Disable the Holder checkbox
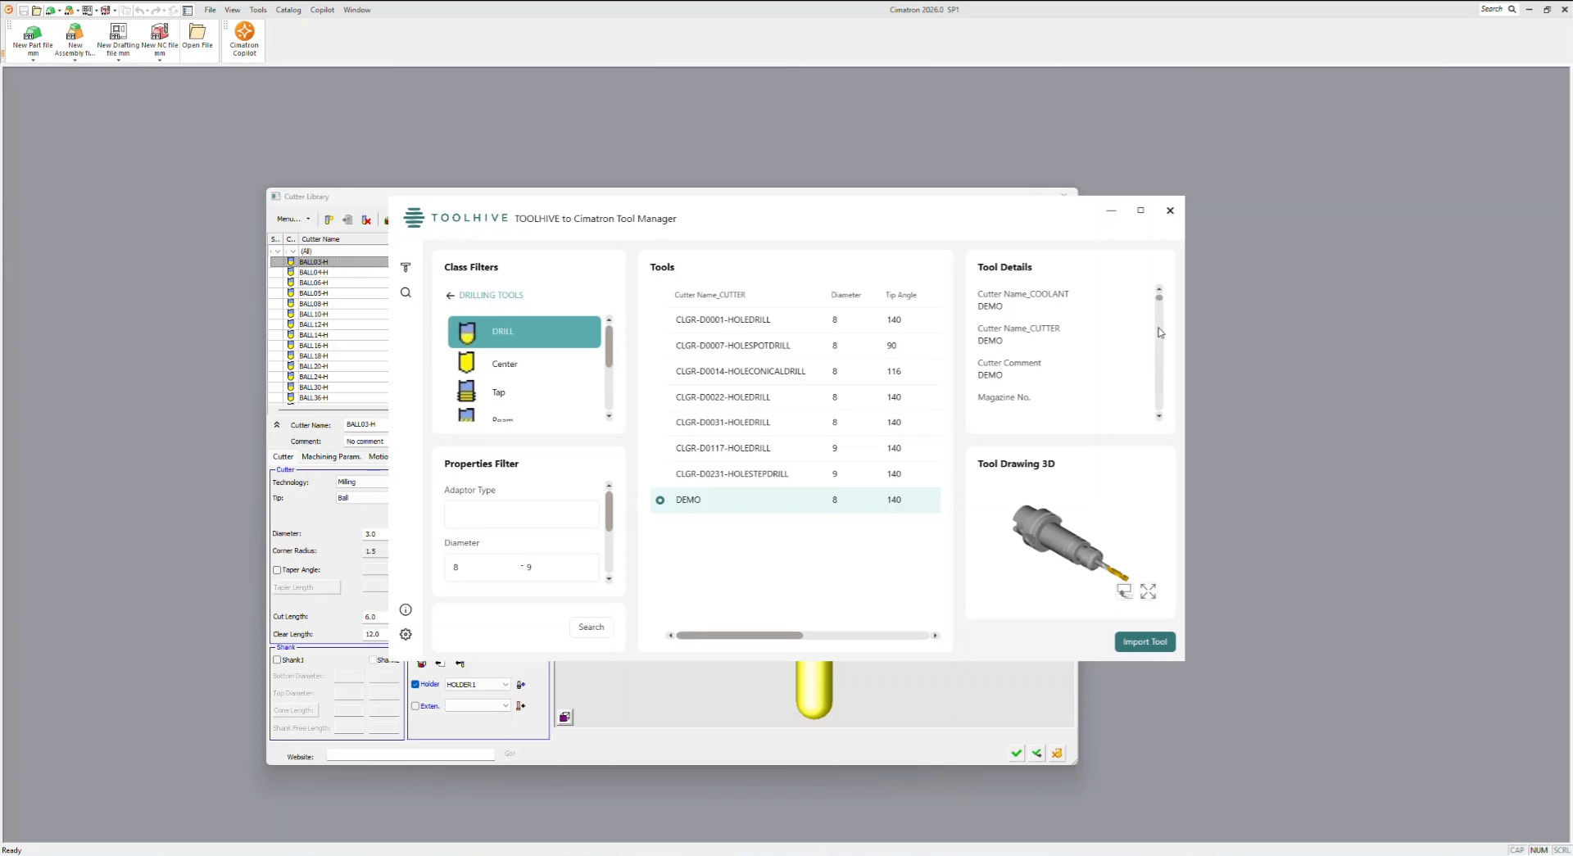 click(415, 684)
